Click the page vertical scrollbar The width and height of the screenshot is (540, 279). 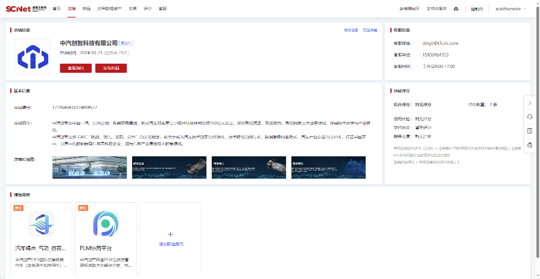[x=537, y=132]
